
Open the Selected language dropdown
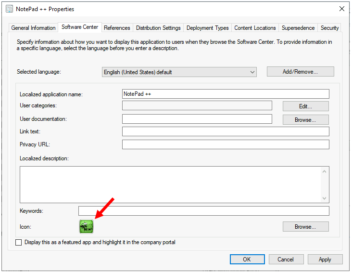tap(179, 72)
